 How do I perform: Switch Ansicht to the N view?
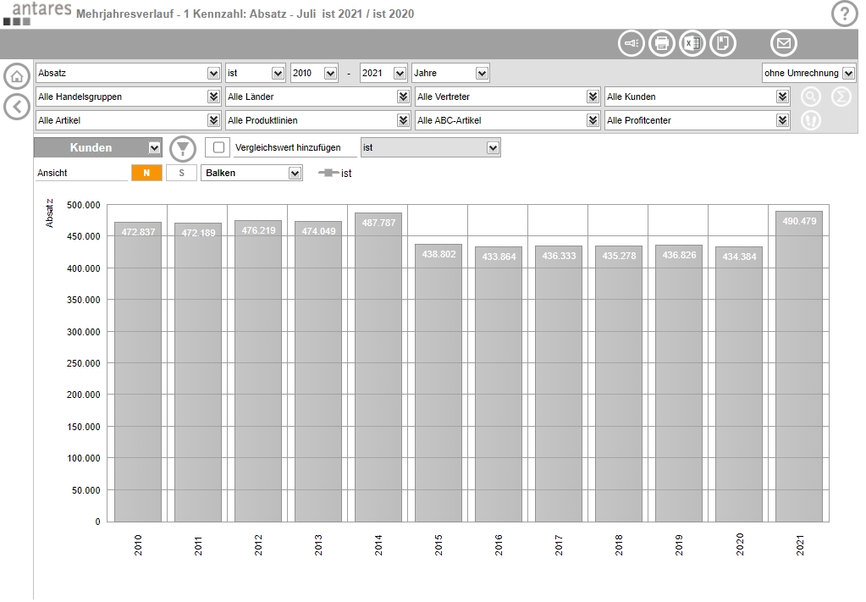click(x=146, y=173)
